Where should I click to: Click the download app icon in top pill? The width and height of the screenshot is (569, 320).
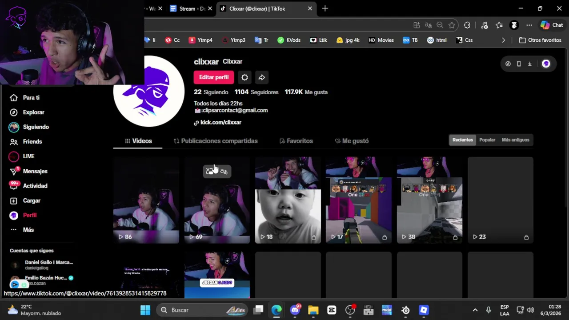[529, 64]
